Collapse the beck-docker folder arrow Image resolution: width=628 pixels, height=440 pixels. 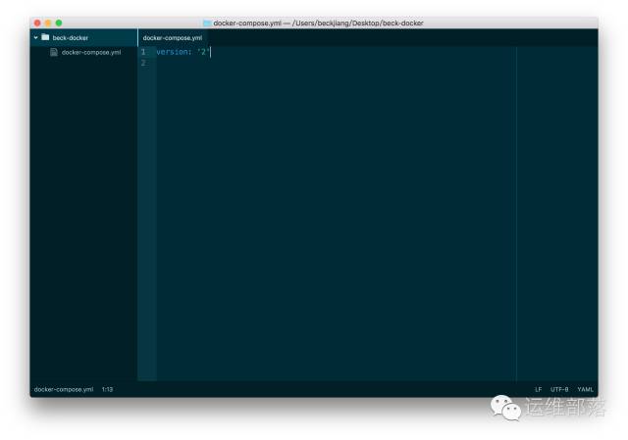pos(36,37)
